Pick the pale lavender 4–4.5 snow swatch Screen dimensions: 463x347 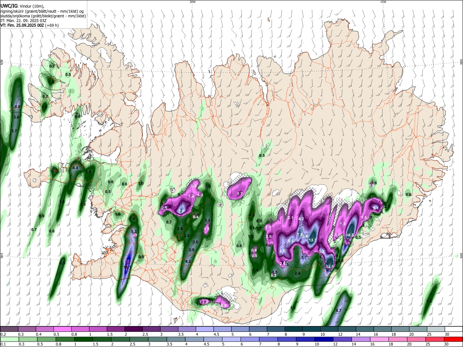click(204, 329)
